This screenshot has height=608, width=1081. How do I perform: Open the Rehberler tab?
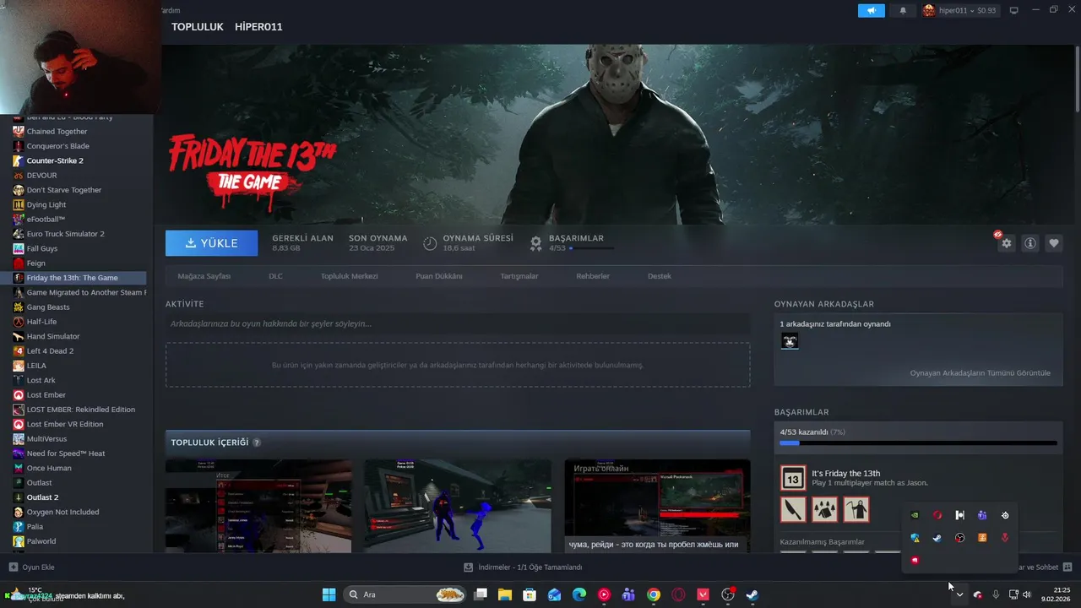tap(593, 276)
